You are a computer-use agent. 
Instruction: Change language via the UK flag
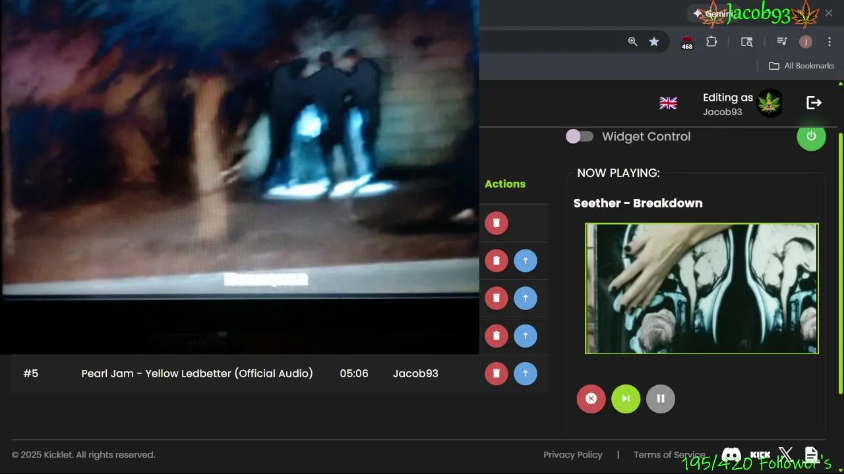(668, 103)
